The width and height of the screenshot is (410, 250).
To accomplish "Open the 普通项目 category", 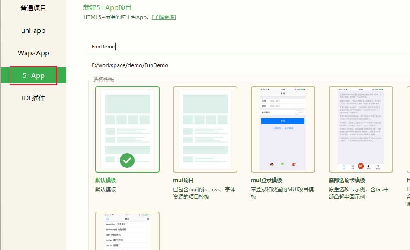I will [33, 8].
